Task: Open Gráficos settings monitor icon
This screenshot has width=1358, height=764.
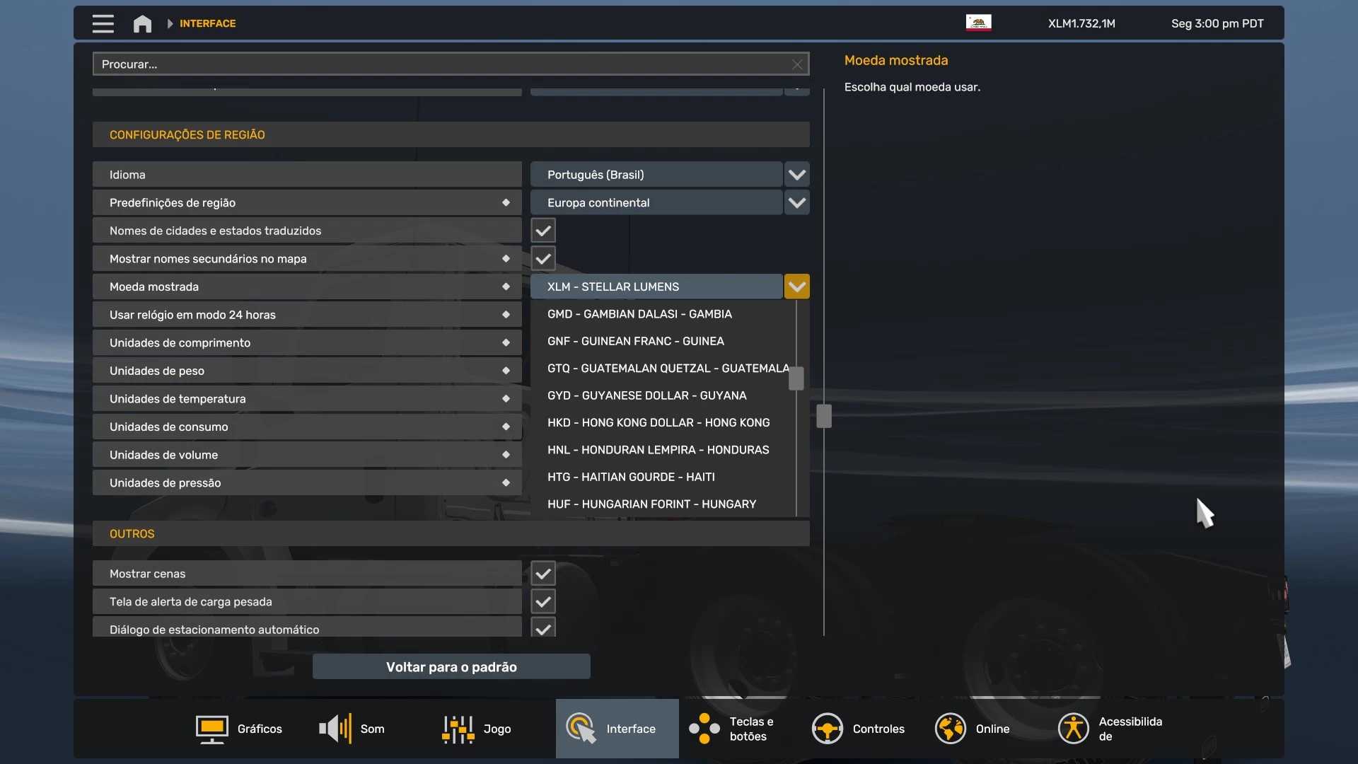Action: click(x=211, y=729)
